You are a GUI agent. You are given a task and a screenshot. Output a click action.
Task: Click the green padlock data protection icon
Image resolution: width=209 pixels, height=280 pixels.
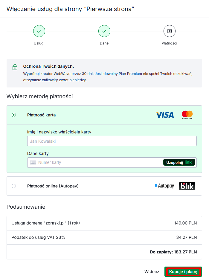[x=15, y=67]
